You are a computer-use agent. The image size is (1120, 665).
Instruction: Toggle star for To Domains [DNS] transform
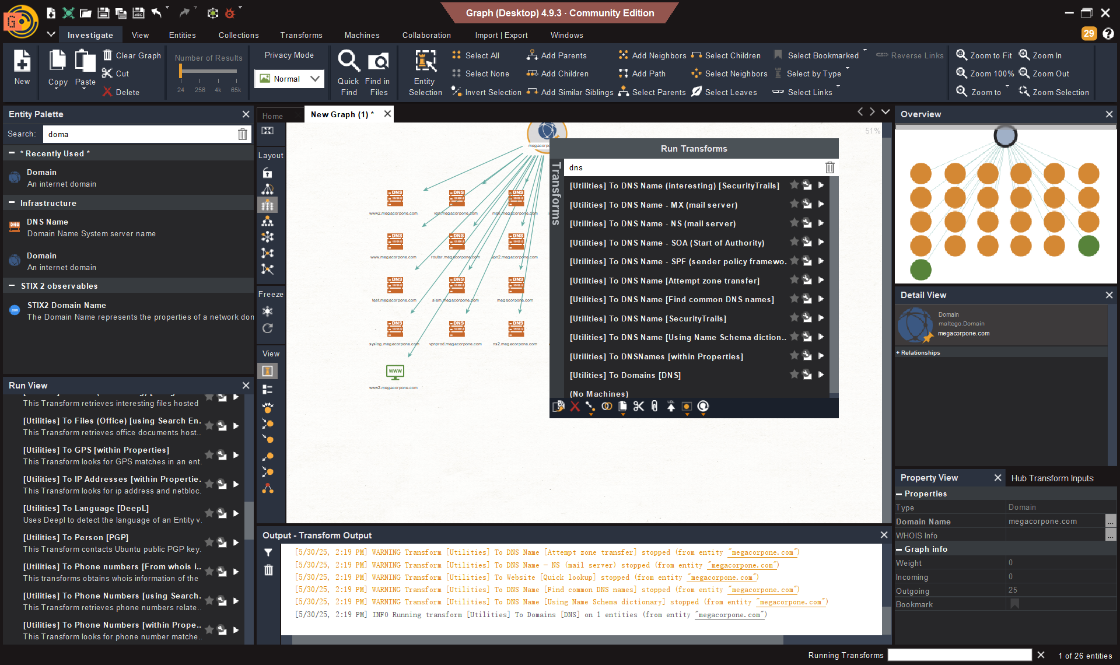pyautogui.click(x=794, y=375)
